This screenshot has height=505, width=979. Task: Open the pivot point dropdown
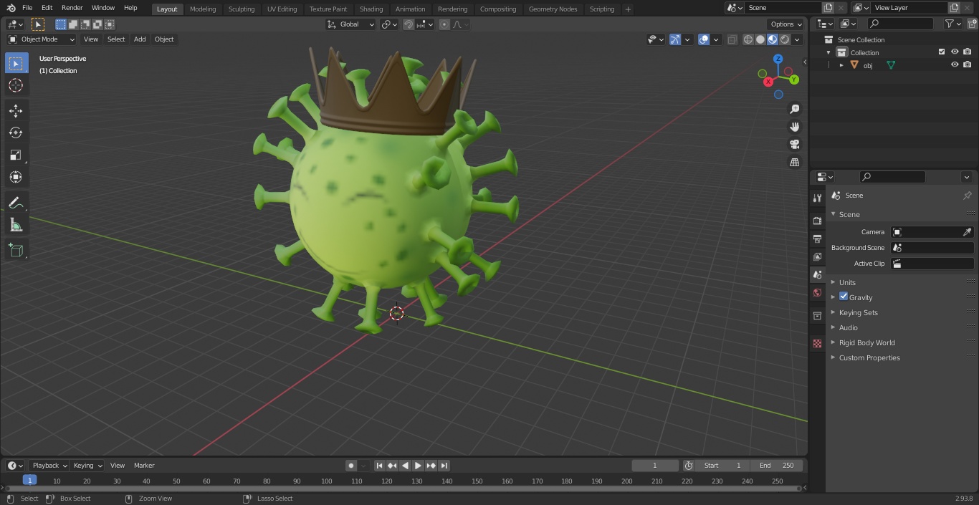click(x=389, y=24)
